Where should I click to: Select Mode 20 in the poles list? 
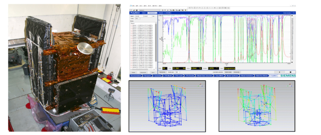pos(142,57)
